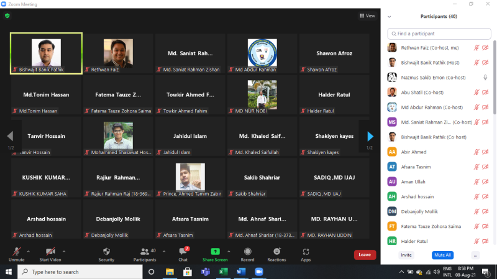Toggle Nazmus Sakib Emon's microphone
Image resolution: width=497 pixels, height=279 pixels.
tap(485, 77)
